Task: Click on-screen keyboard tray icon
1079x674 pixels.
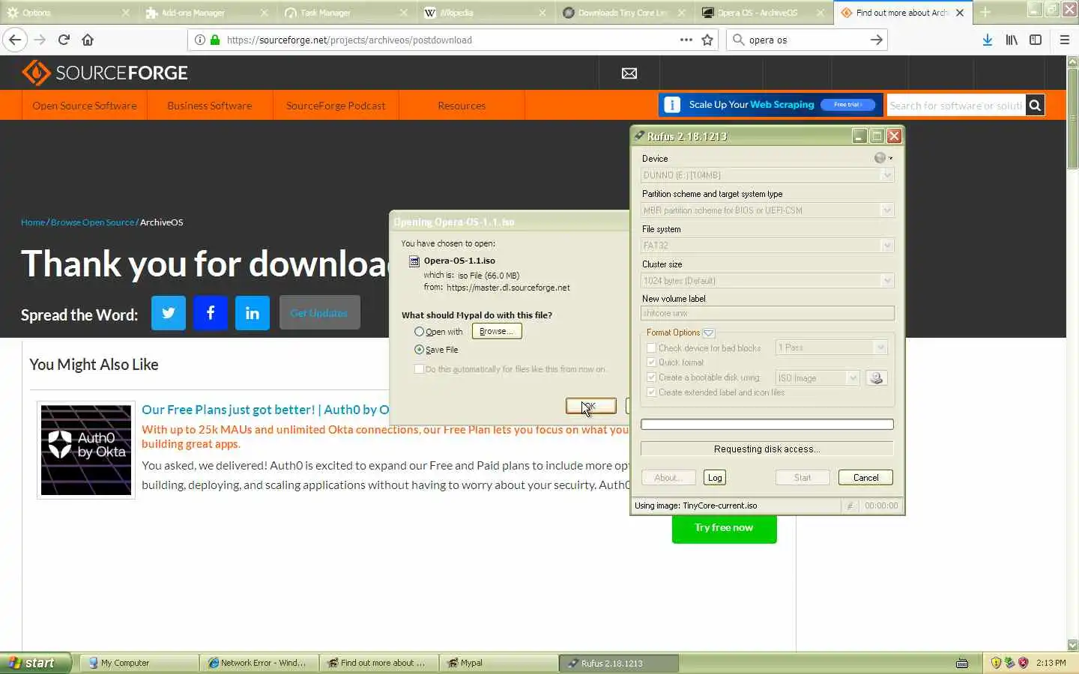Action: coord(962,663)
